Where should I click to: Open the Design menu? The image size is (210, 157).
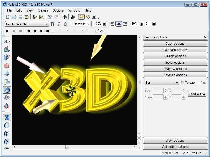tap(43, 10)
